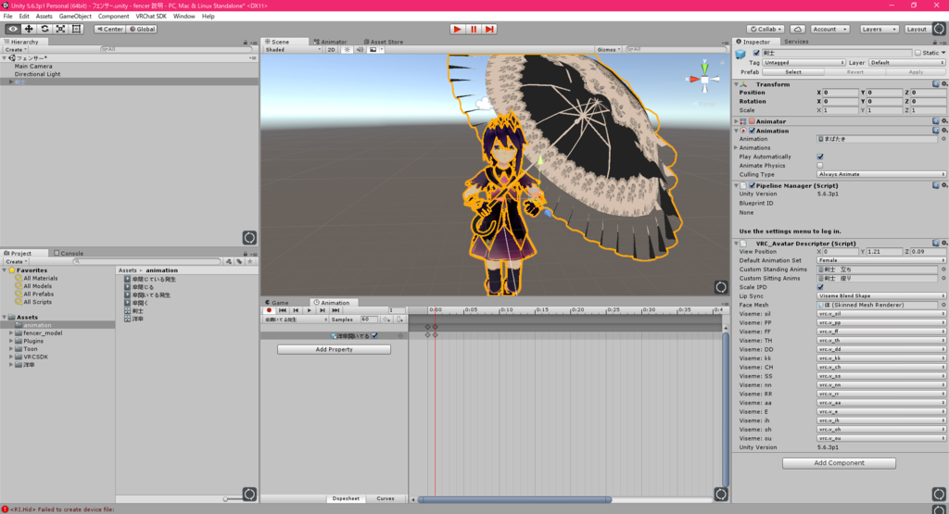Toggle scene lighting icon

(x=348, y=50)
